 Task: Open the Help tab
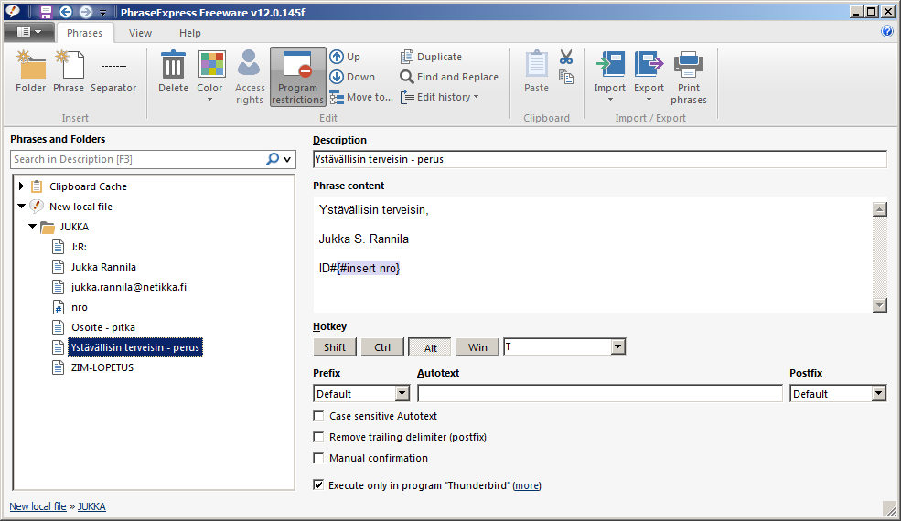(x=189, y=33)
